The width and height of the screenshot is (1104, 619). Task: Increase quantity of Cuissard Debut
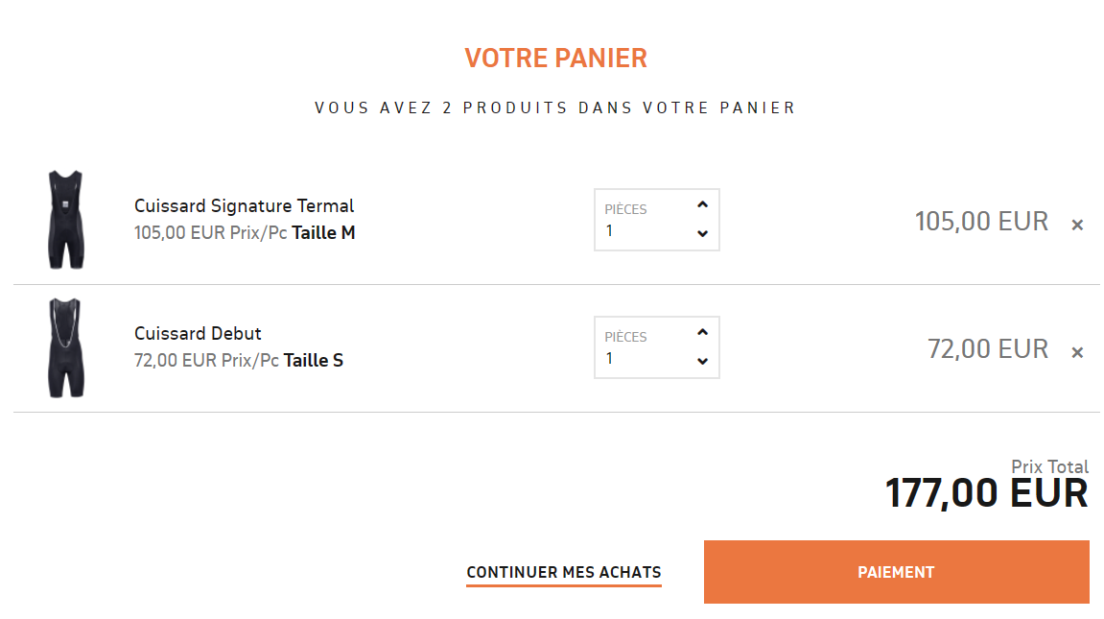click(702, 332)
